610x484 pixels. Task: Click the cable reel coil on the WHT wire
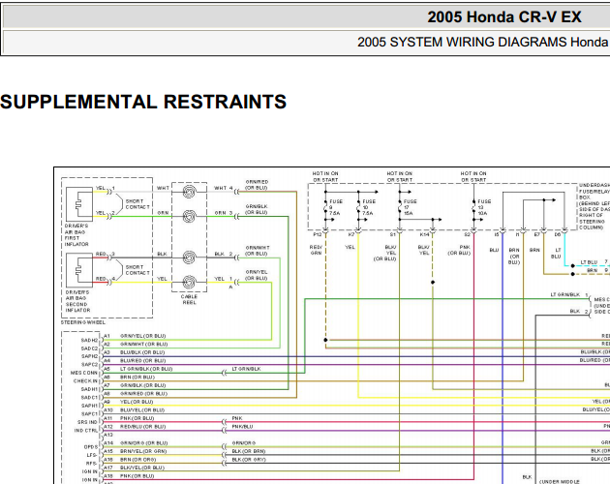190,192
